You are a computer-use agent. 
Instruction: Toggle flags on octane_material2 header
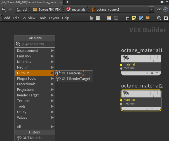coord(154,94)
